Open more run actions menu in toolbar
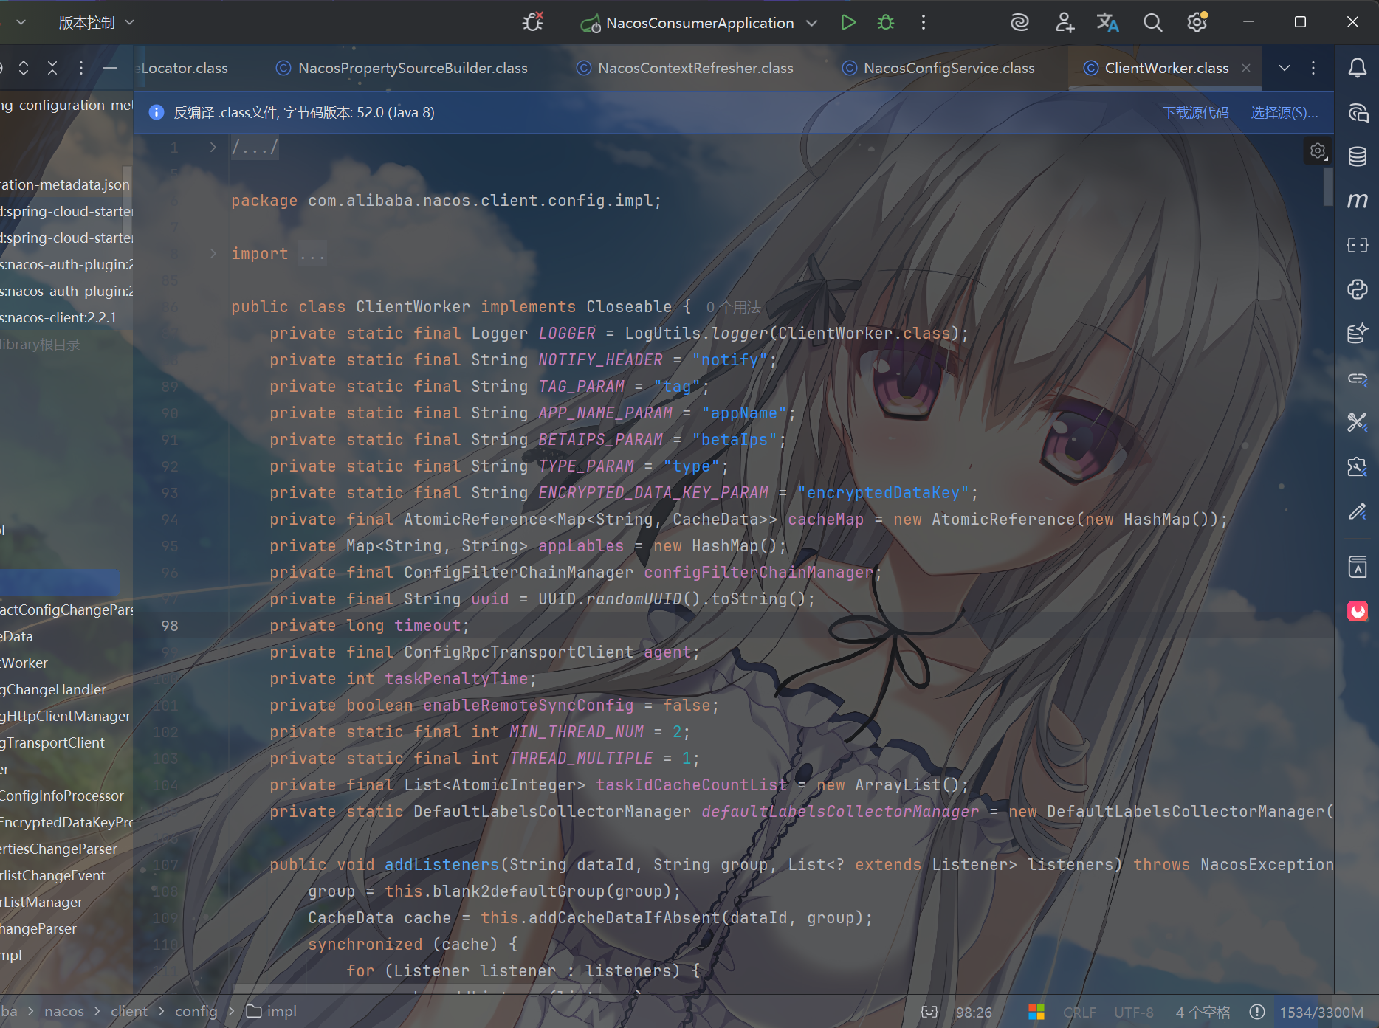The image size is (1379, 1028). [923, 23]
